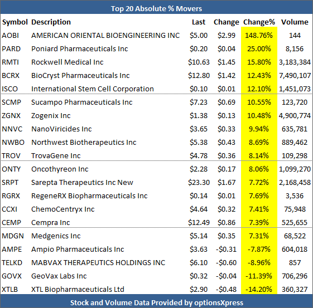Select the ONTY symbol cell
Viewport: 313px width, 308px height.
click(11, 169)
